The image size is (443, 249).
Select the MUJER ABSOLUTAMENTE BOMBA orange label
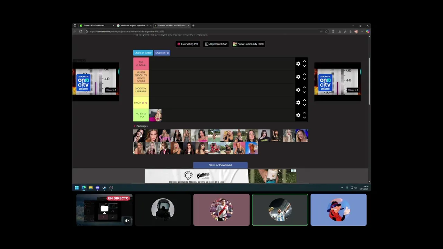(141, 77)
